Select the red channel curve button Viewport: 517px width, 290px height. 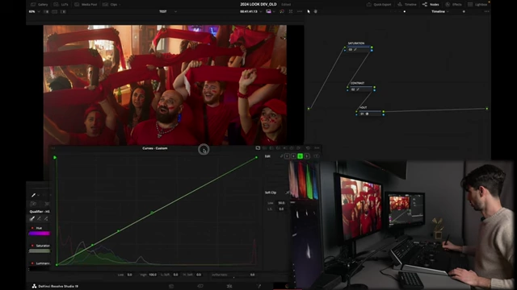[x=293, y=156]
